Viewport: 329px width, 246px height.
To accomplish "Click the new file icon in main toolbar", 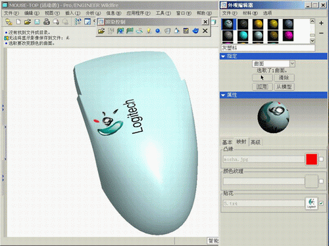I will click(x=18, y=22).
